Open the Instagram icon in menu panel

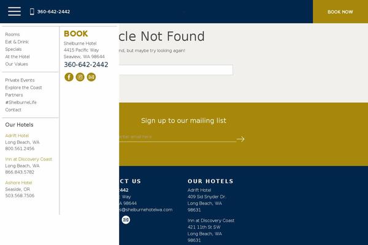tap(80, 77)
